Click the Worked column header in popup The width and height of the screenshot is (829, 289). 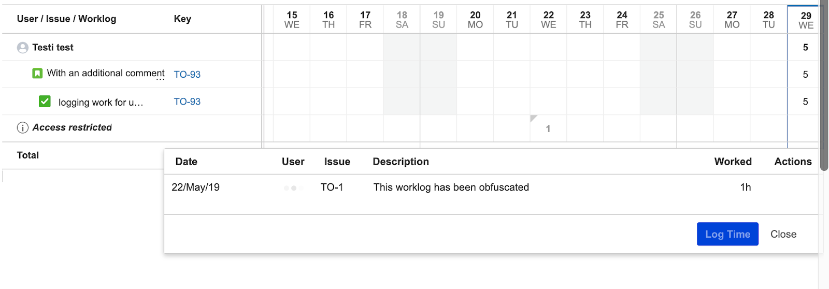(x=733, y=162)
